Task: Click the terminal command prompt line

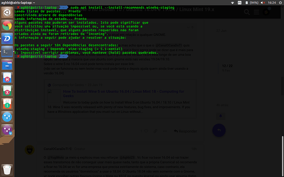Action: click(x=42, y=56)
